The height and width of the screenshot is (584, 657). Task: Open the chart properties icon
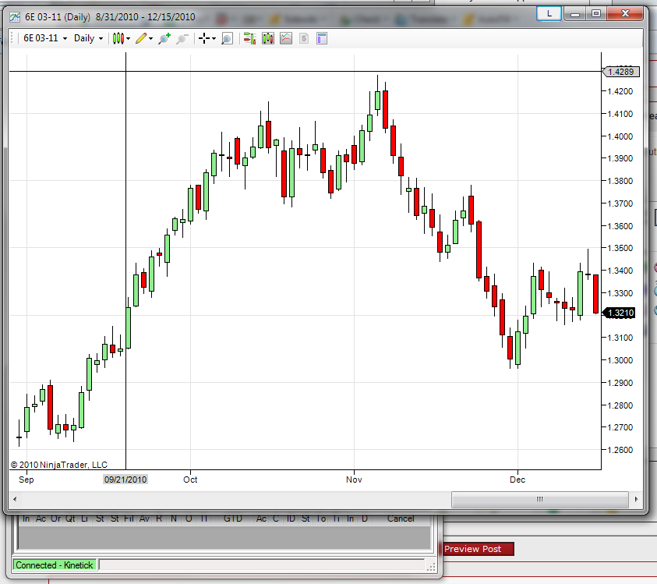click(322, 38)
